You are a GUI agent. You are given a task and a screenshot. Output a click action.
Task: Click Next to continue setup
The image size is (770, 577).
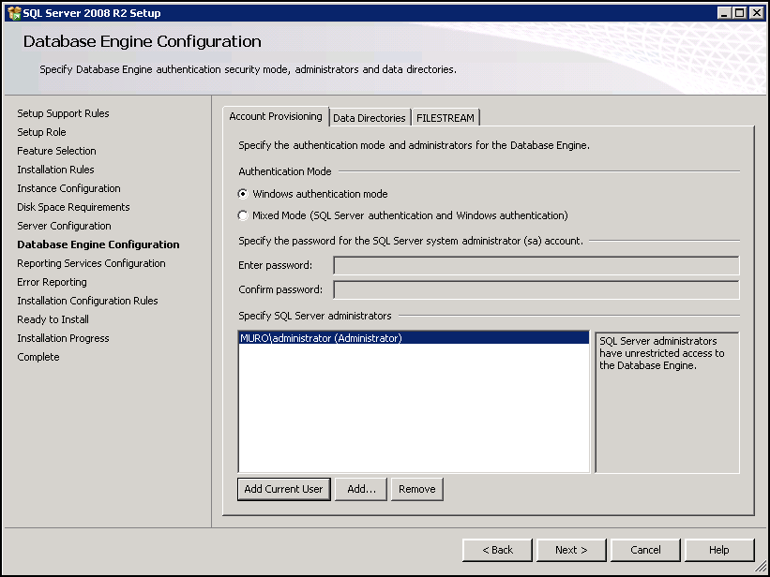571,550
